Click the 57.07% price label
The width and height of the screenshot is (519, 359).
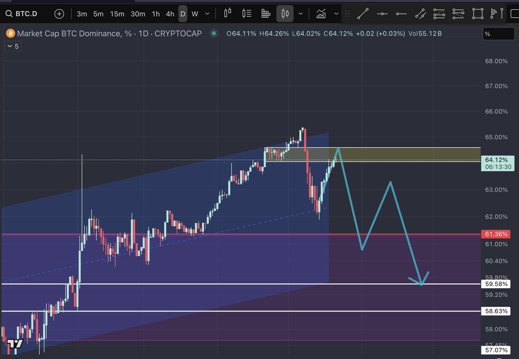coord(497,349)
